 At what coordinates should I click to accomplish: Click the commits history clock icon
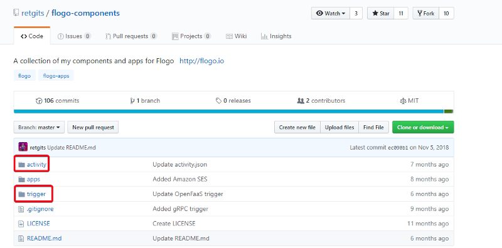39,101
